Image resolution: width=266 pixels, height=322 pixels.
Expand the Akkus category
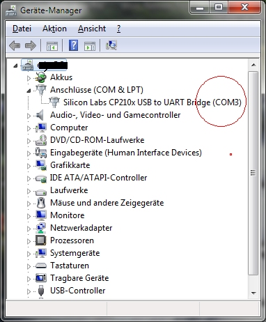29,78
